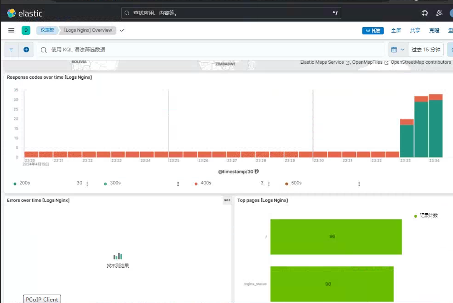Open the newsfeed icon in header
Viewport: 453px width, 303px height.
pyautogui.click(x=439, y=13)
